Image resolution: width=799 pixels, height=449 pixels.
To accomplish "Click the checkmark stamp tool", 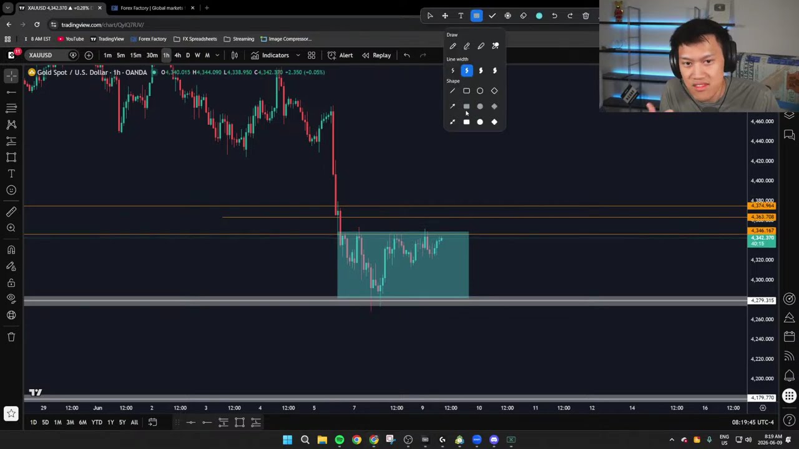I will [492, 16].
